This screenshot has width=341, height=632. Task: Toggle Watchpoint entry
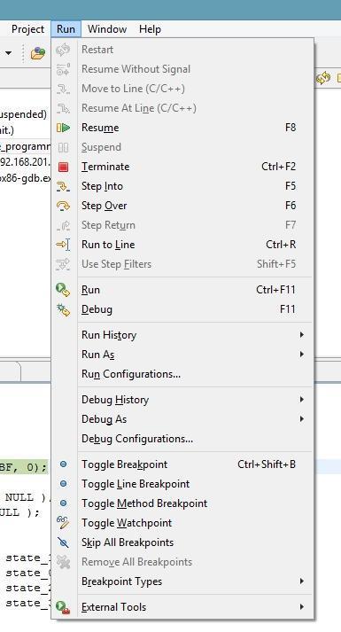point(182,523)
